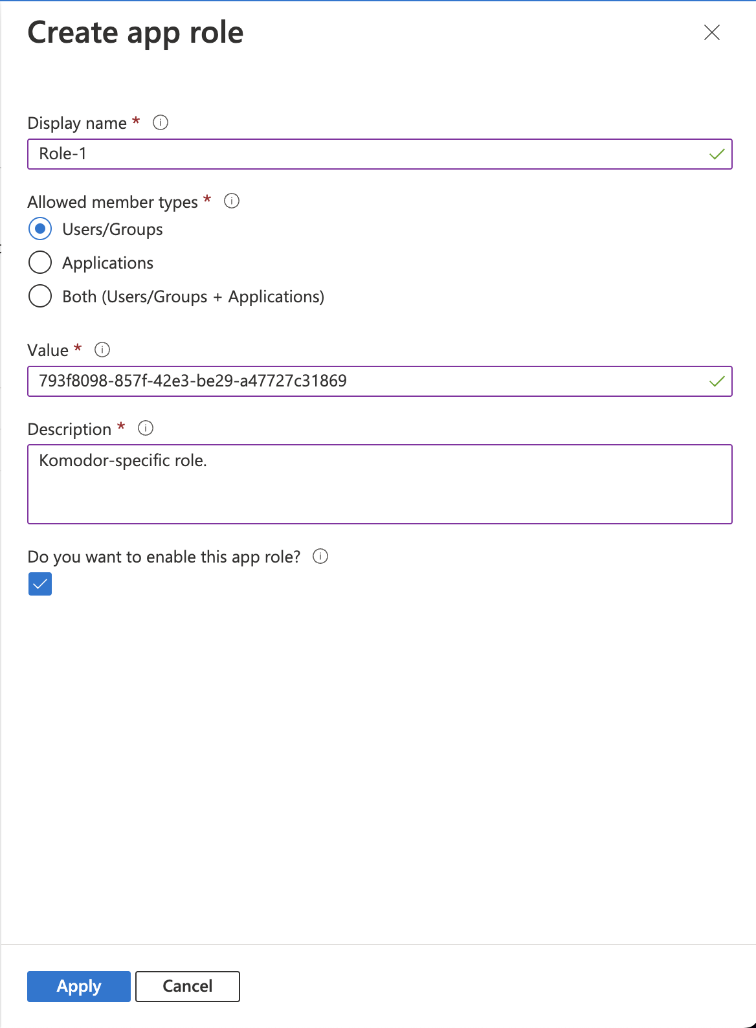
Task: Show the info icon next to Value
Action: (102, 350)
